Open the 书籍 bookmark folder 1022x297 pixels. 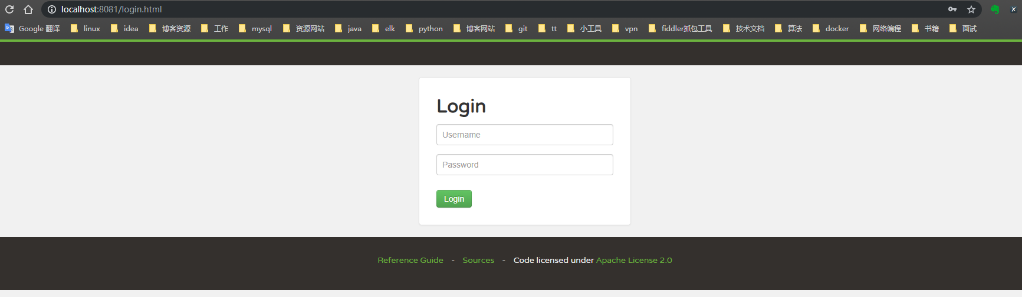(x=925, y=28)
